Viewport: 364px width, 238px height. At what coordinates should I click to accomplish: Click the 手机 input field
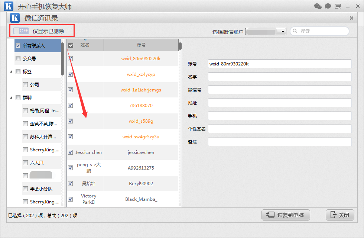click(x=280, y=116)
